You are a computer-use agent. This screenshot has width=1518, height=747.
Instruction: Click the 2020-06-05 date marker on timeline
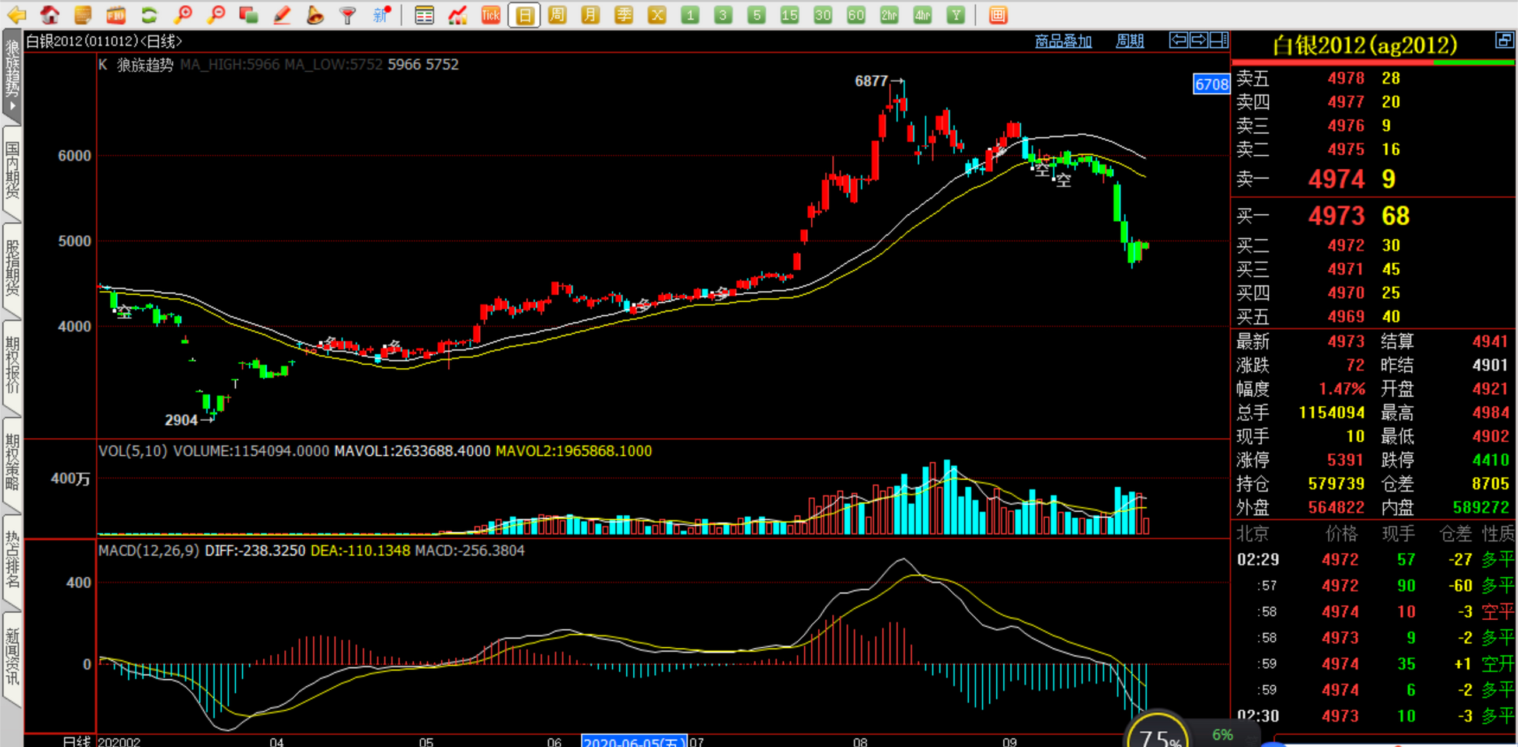pos(634,741)
